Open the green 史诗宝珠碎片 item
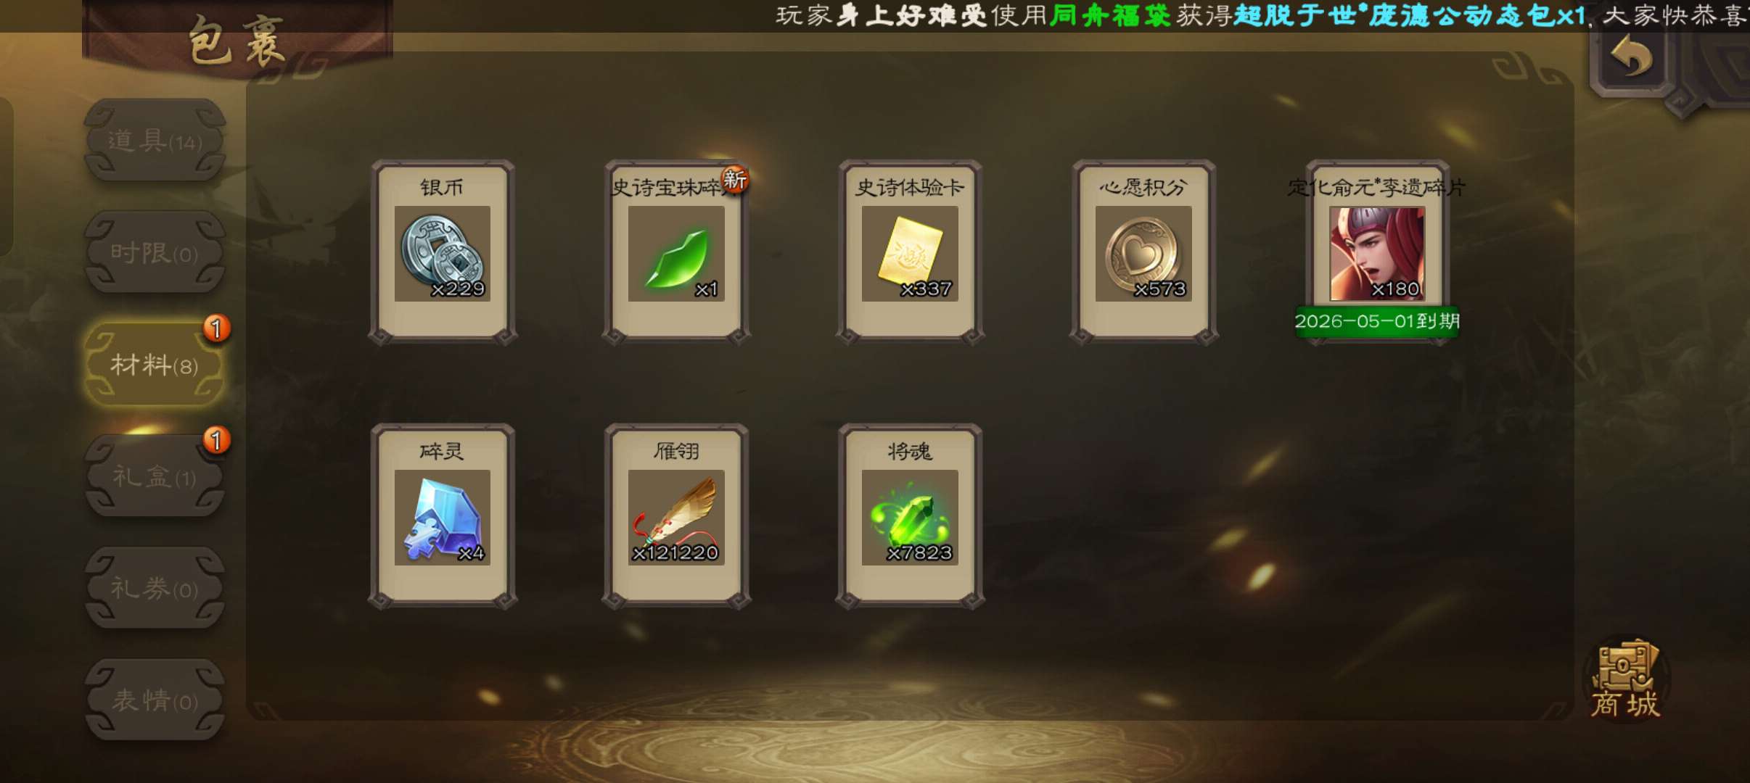 pyautogui.click(x=676, y=252)
